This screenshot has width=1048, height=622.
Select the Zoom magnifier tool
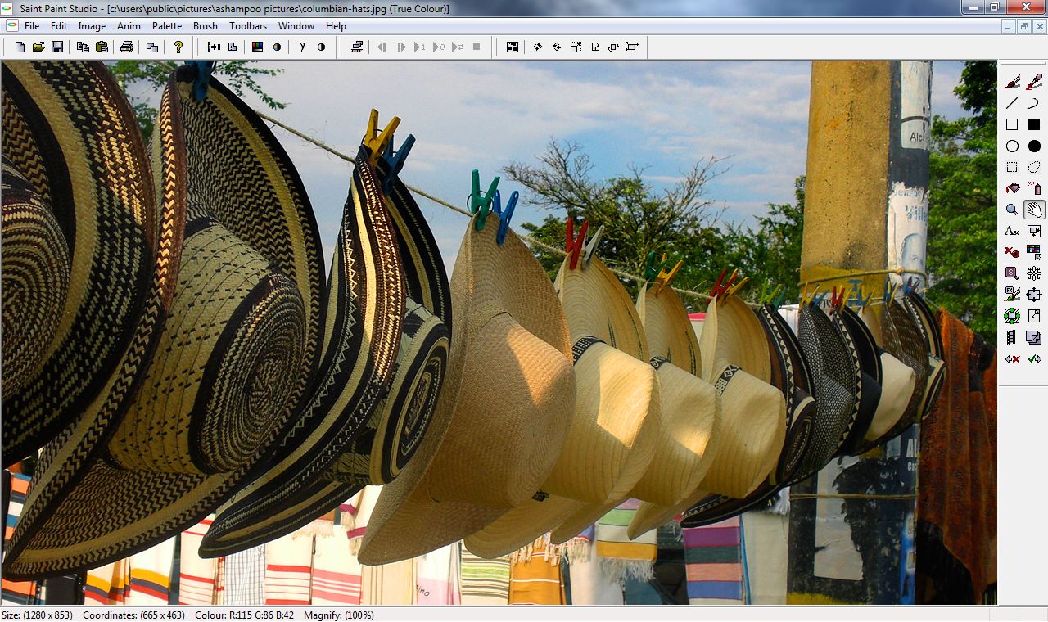point(1012,209)
